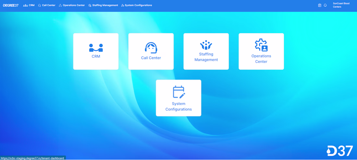Click the 'Operations Center' label on its card
Screen dimensions: 357x160
tap(261, 59)
